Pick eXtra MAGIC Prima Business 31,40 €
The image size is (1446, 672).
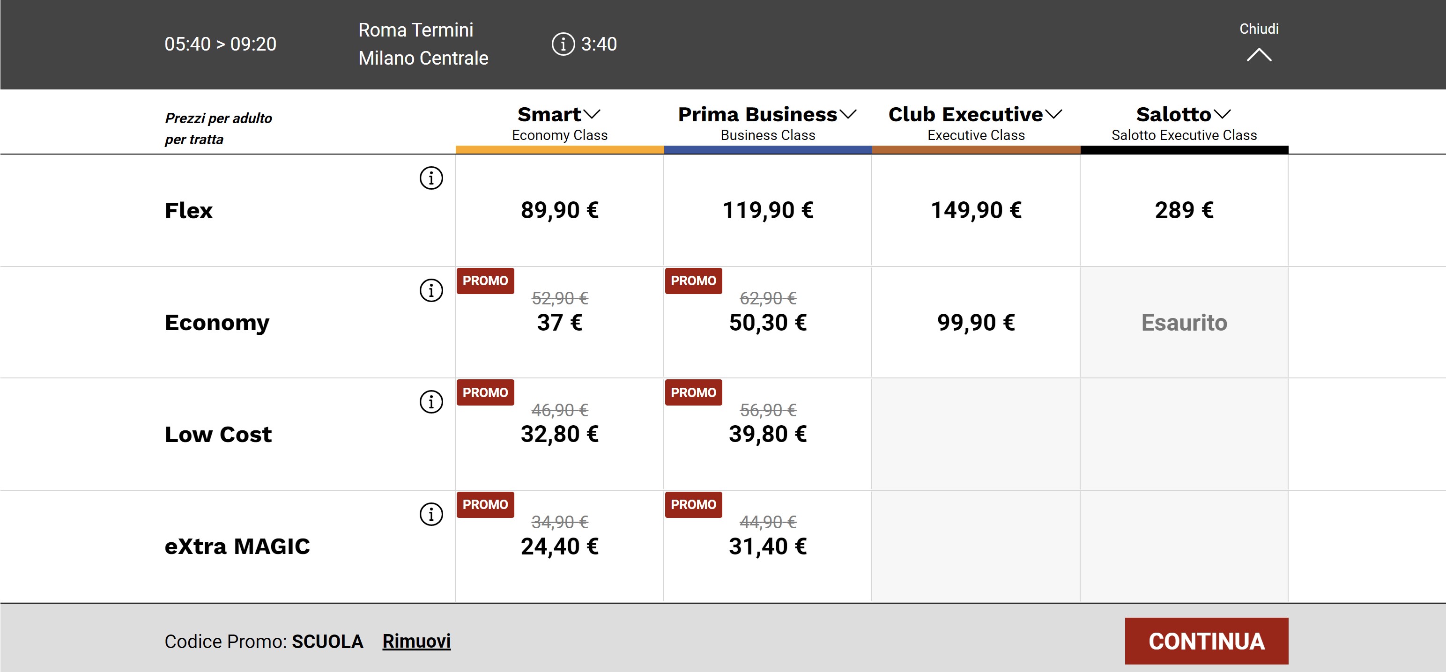coord(767,546)
